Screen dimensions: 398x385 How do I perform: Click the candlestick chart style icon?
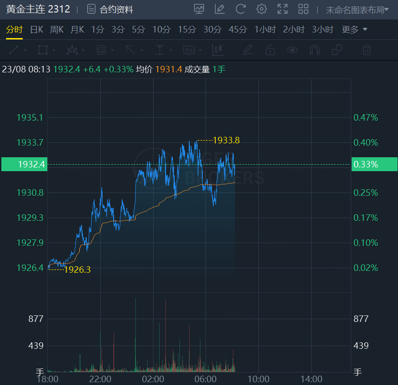pos(218,50)
